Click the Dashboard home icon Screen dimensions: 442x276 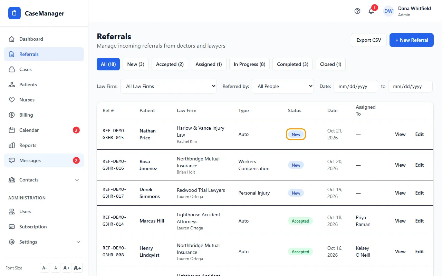click(12, 39)
